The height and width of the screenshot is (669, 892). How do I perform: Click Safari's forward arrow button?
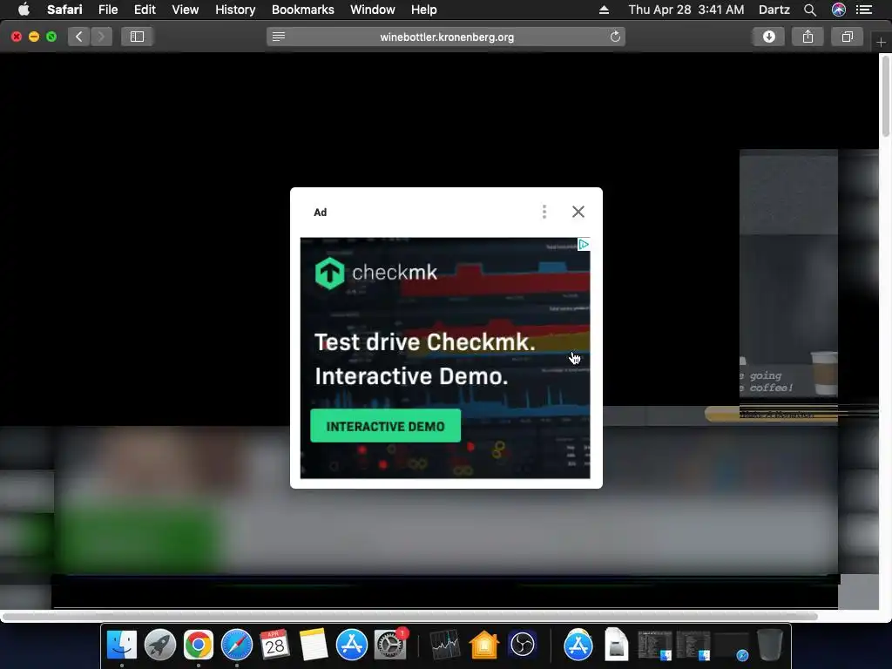[101, 37]
